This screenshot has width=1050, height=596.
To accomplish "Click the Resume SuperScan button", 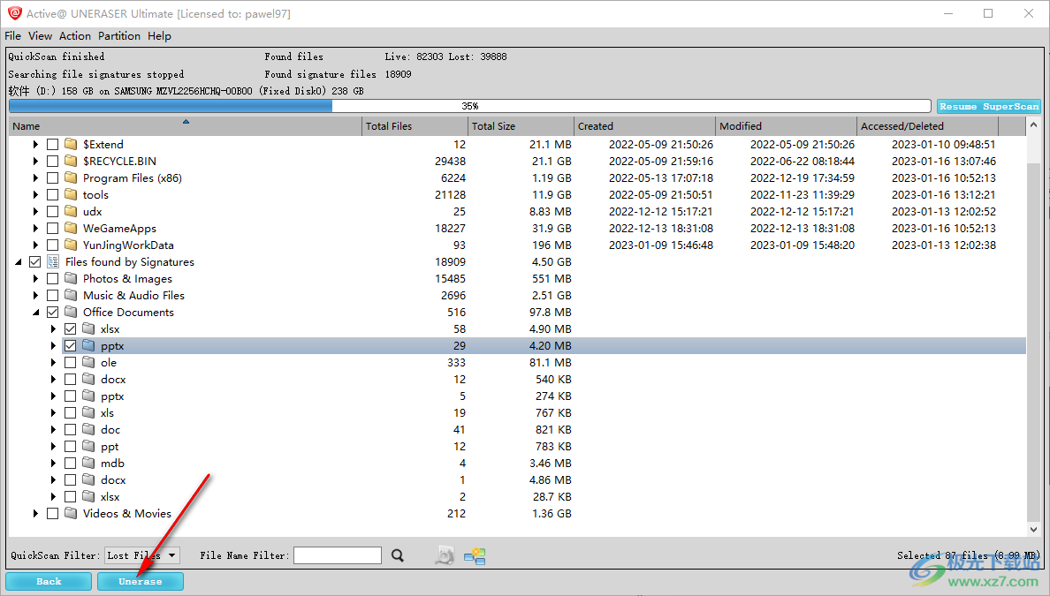I will [x=988, y=106].
